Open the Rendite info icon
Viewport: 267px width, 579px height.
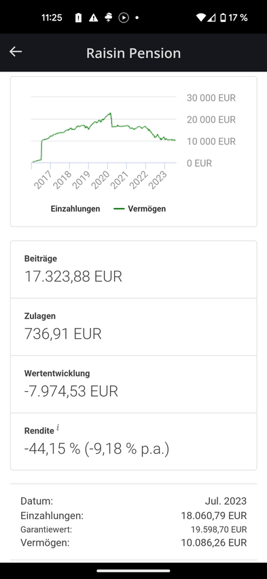point(58,429)
